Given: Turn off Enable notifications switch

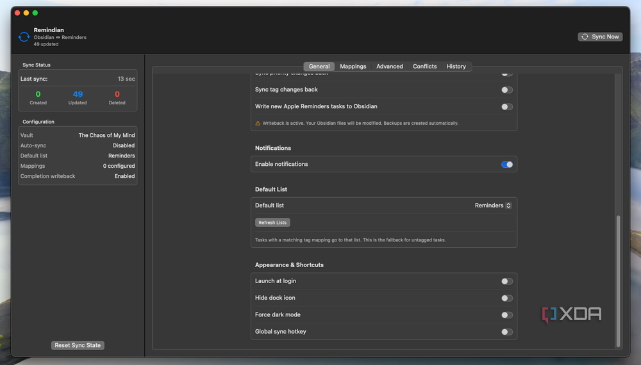Looking at the screenshot, I should click(x=507, y=165).
